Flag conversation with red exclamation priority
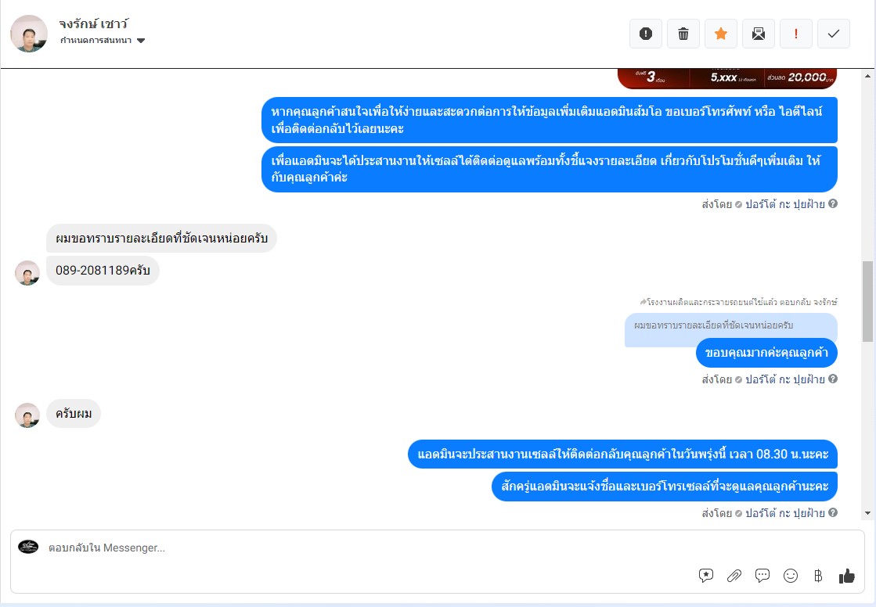Screen dimensions: 876x607 (795, 34)
